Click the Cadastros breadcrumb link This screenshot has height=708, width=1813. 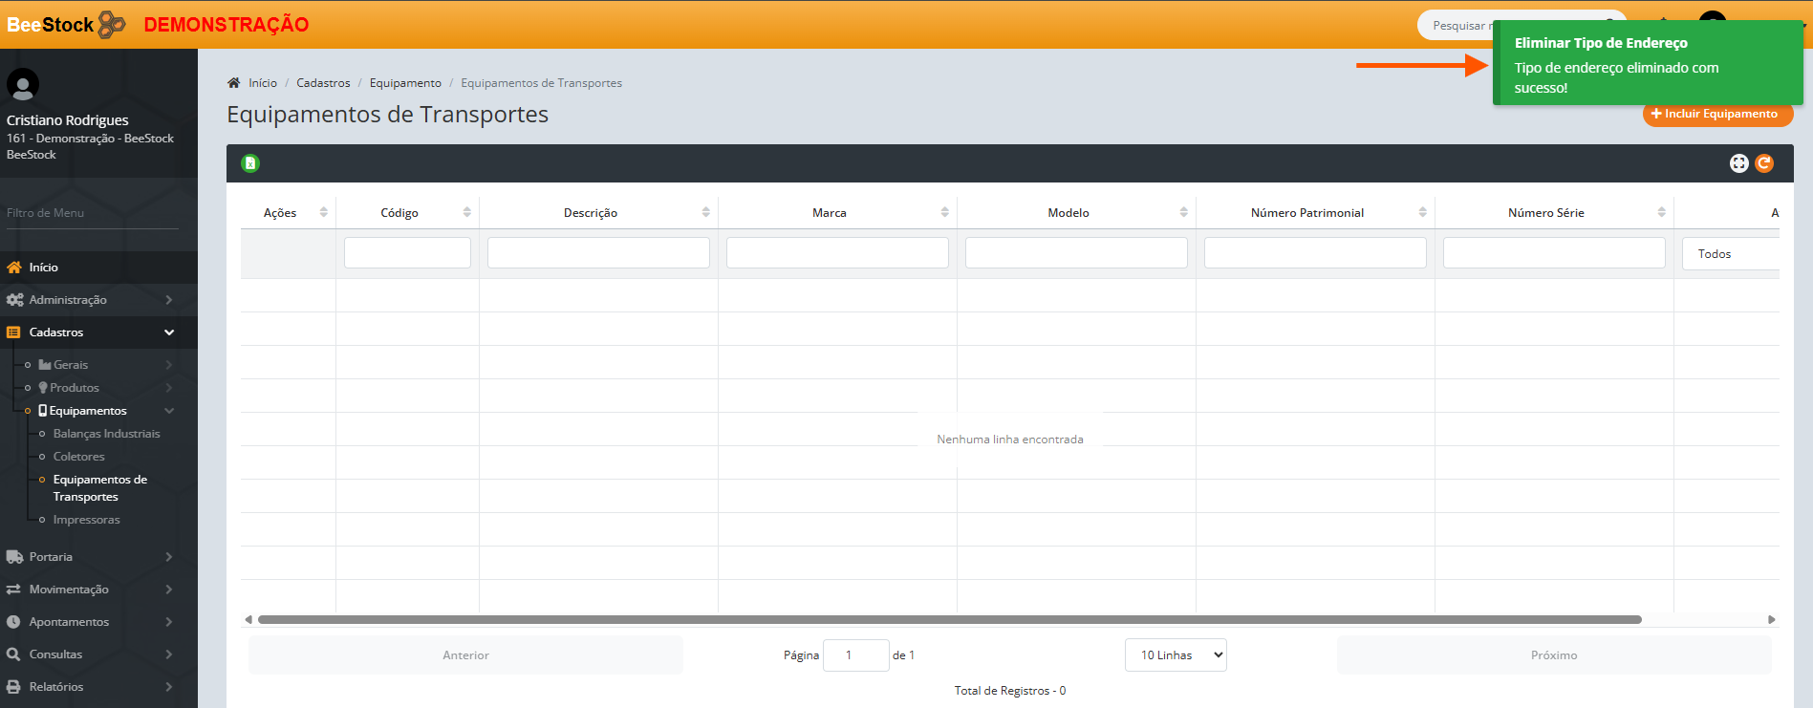click(x=323, y=83)
